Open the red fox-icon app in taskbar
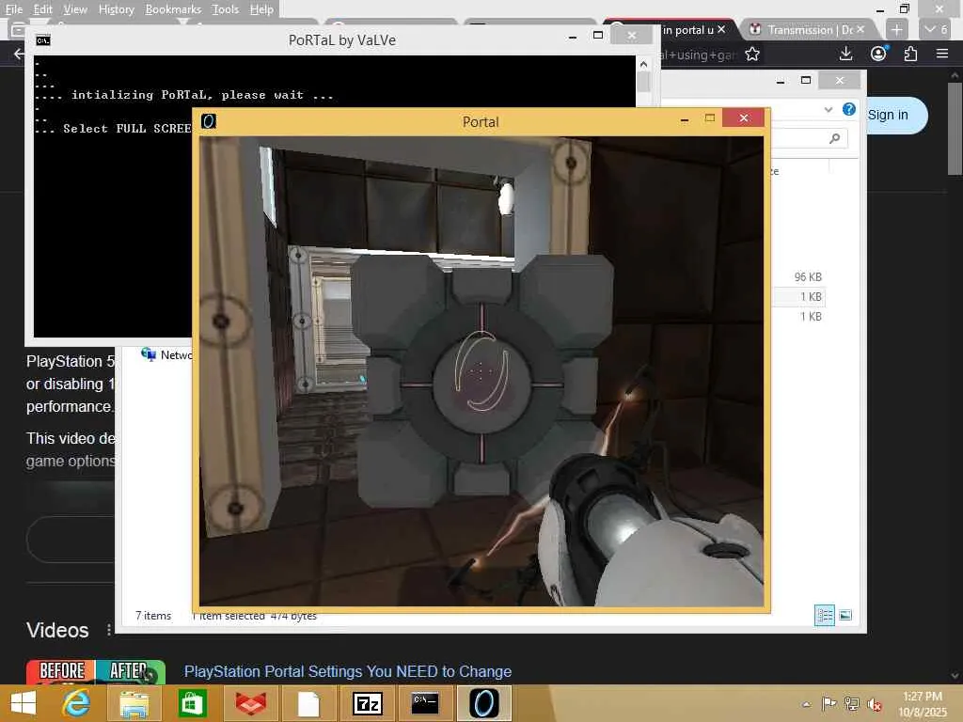The width and height of the screenshot is (963, 722). tap(250, 703)
